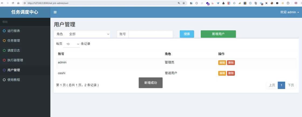Go to page 1 in pagination
Viewport: 302px width, 117px height.
[281, 85]
